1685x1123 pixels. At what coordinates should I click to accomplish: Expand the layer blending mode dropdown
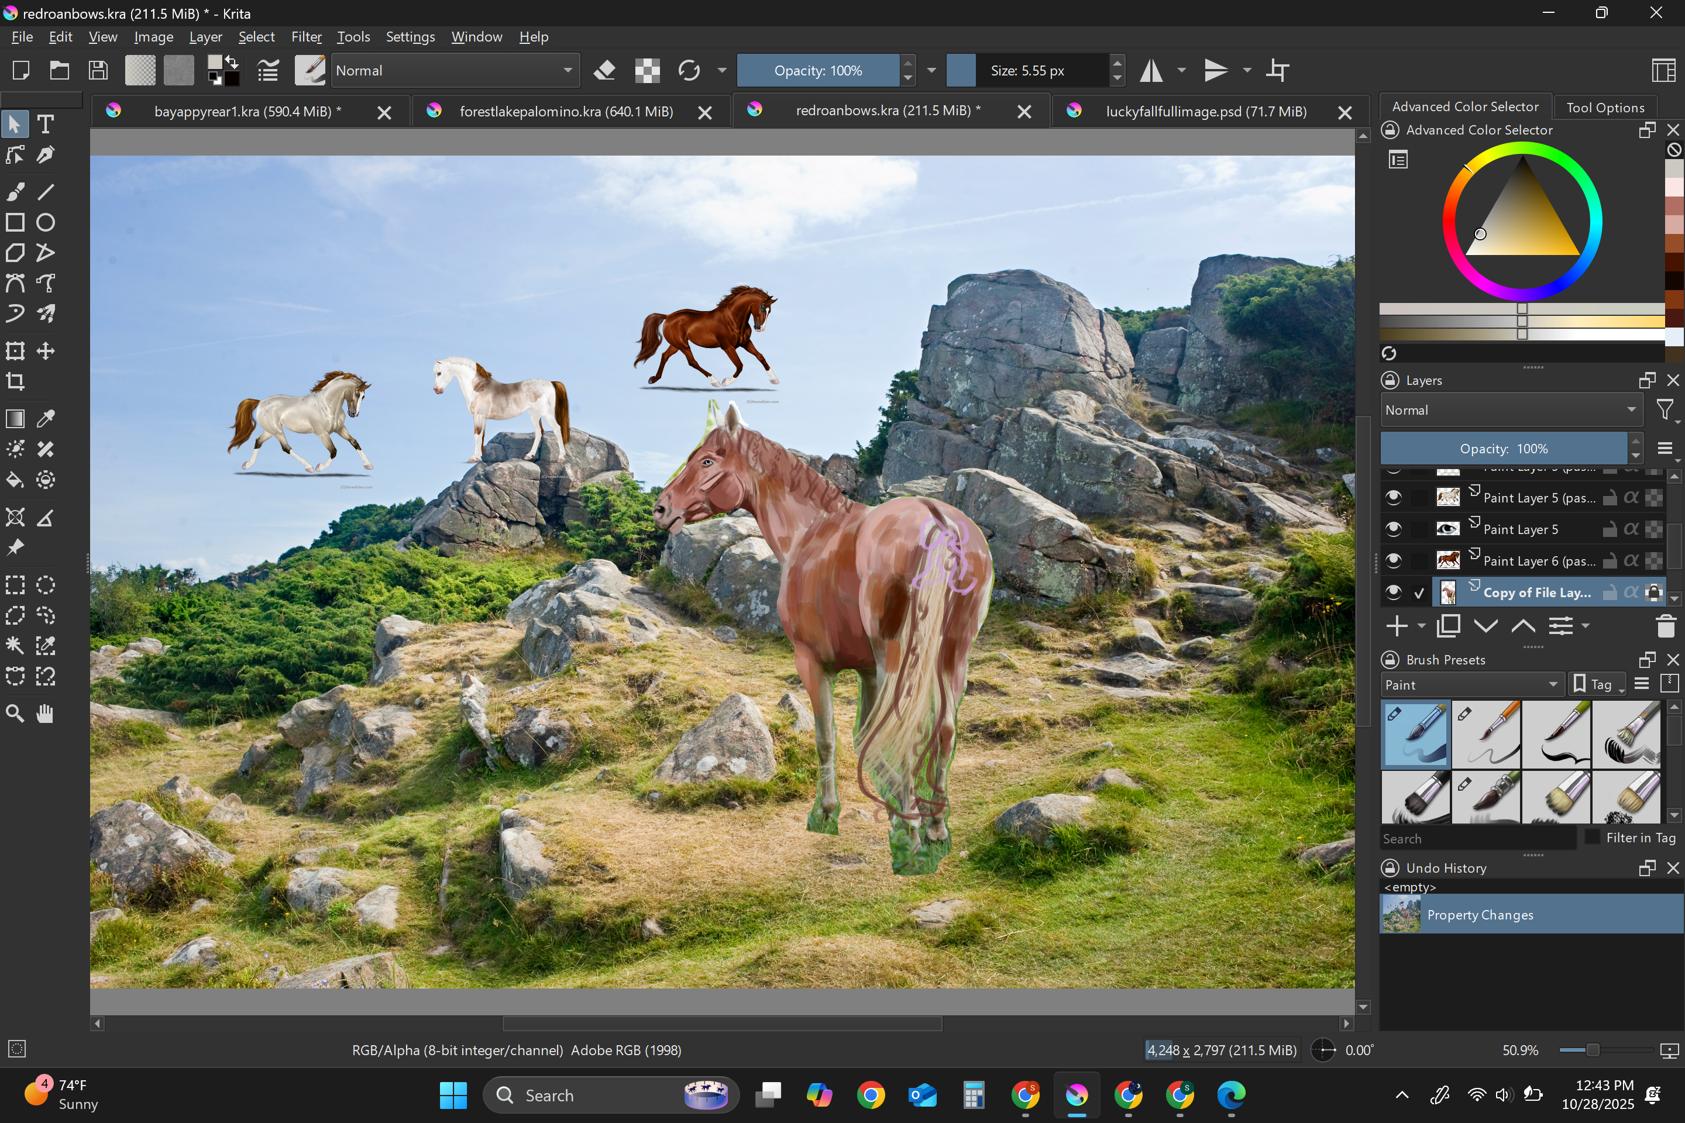click(1510, 409)
